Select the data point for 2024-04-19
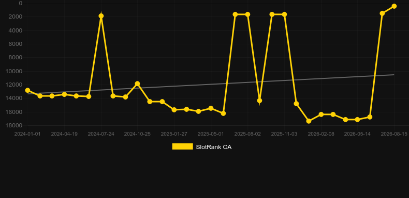 [64, 94]
